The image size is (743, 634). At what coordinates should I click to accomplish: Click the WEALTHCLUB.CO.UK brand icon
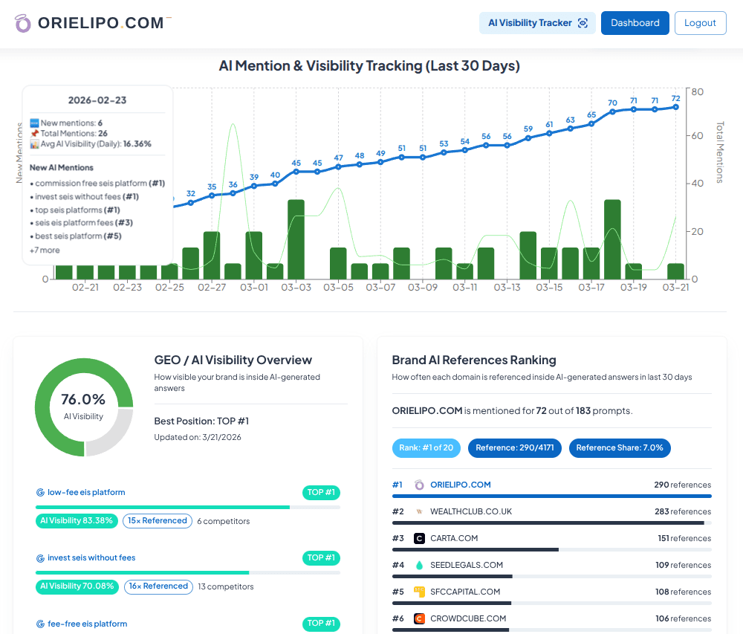click(418, 511)
